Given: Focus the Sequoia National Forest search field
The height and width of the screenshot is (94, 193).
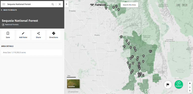Looking at the screenshot, I should point(29,4).
